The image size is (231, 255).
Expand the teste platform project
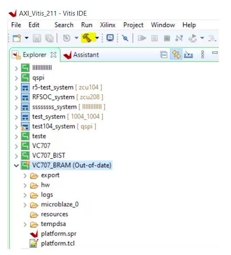click(x=16, y=137)
